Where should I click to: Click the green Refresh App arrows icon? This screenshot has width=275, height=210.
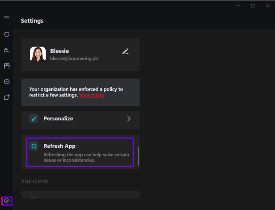(x=34, y=146)
